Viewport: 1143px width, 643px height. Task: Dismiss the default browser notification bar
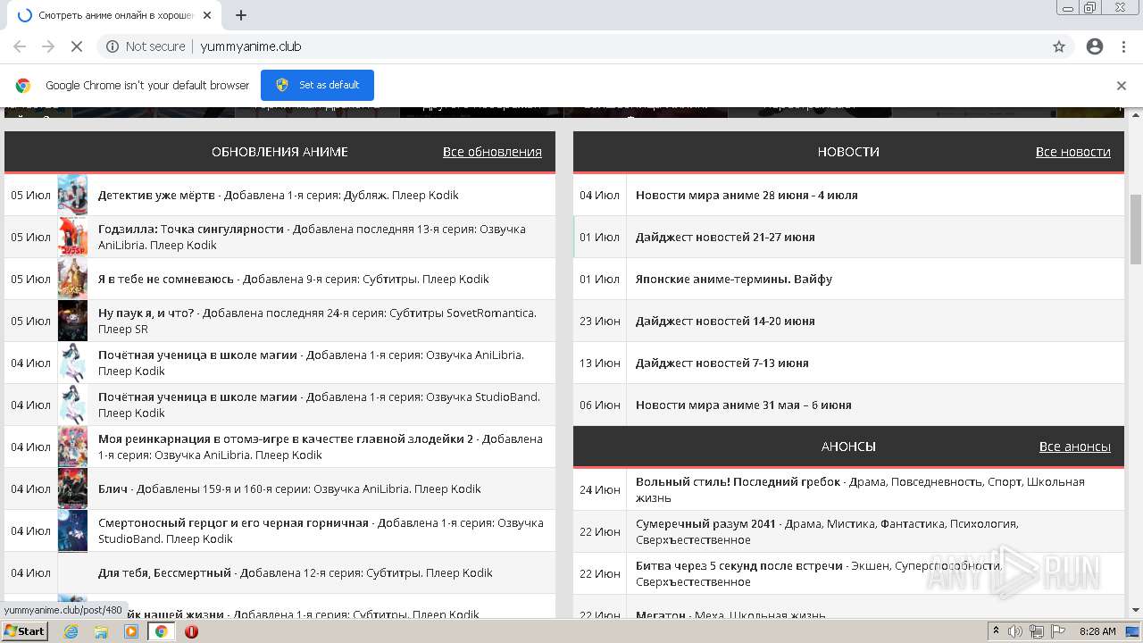(1122, 86)
